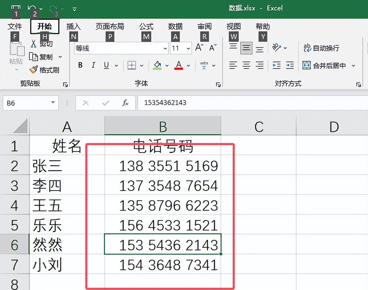Click the fx insert function icon
Viewport: 368px width, 290px height.
coord(125,103)
